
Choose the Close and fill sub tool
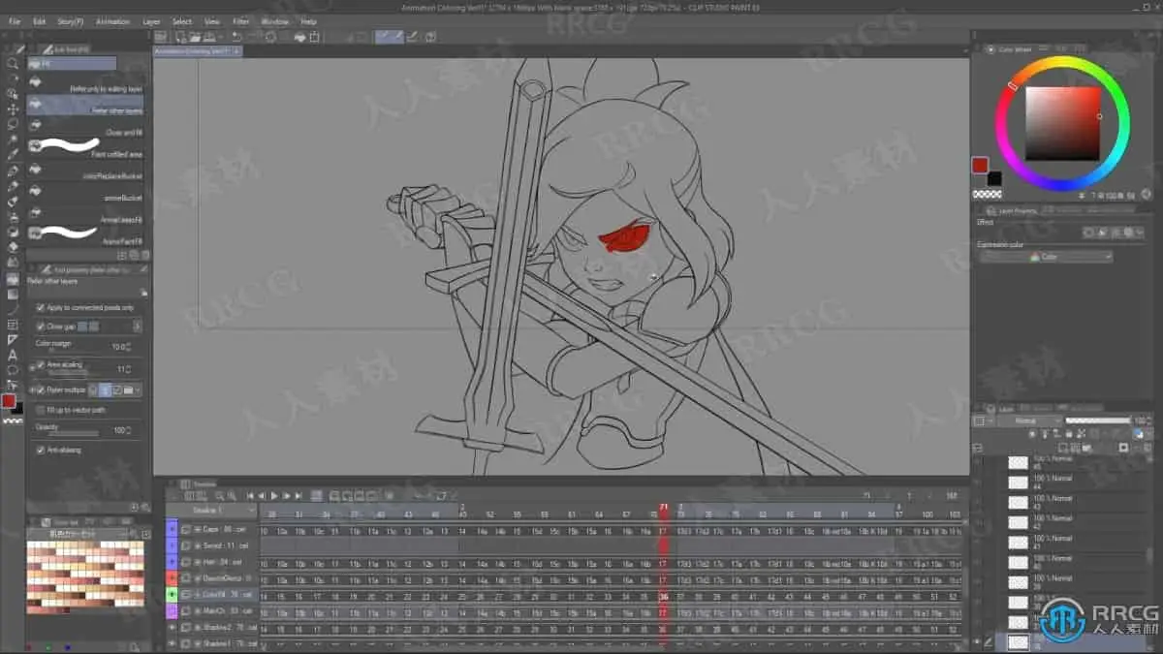(x=85, y=126)
